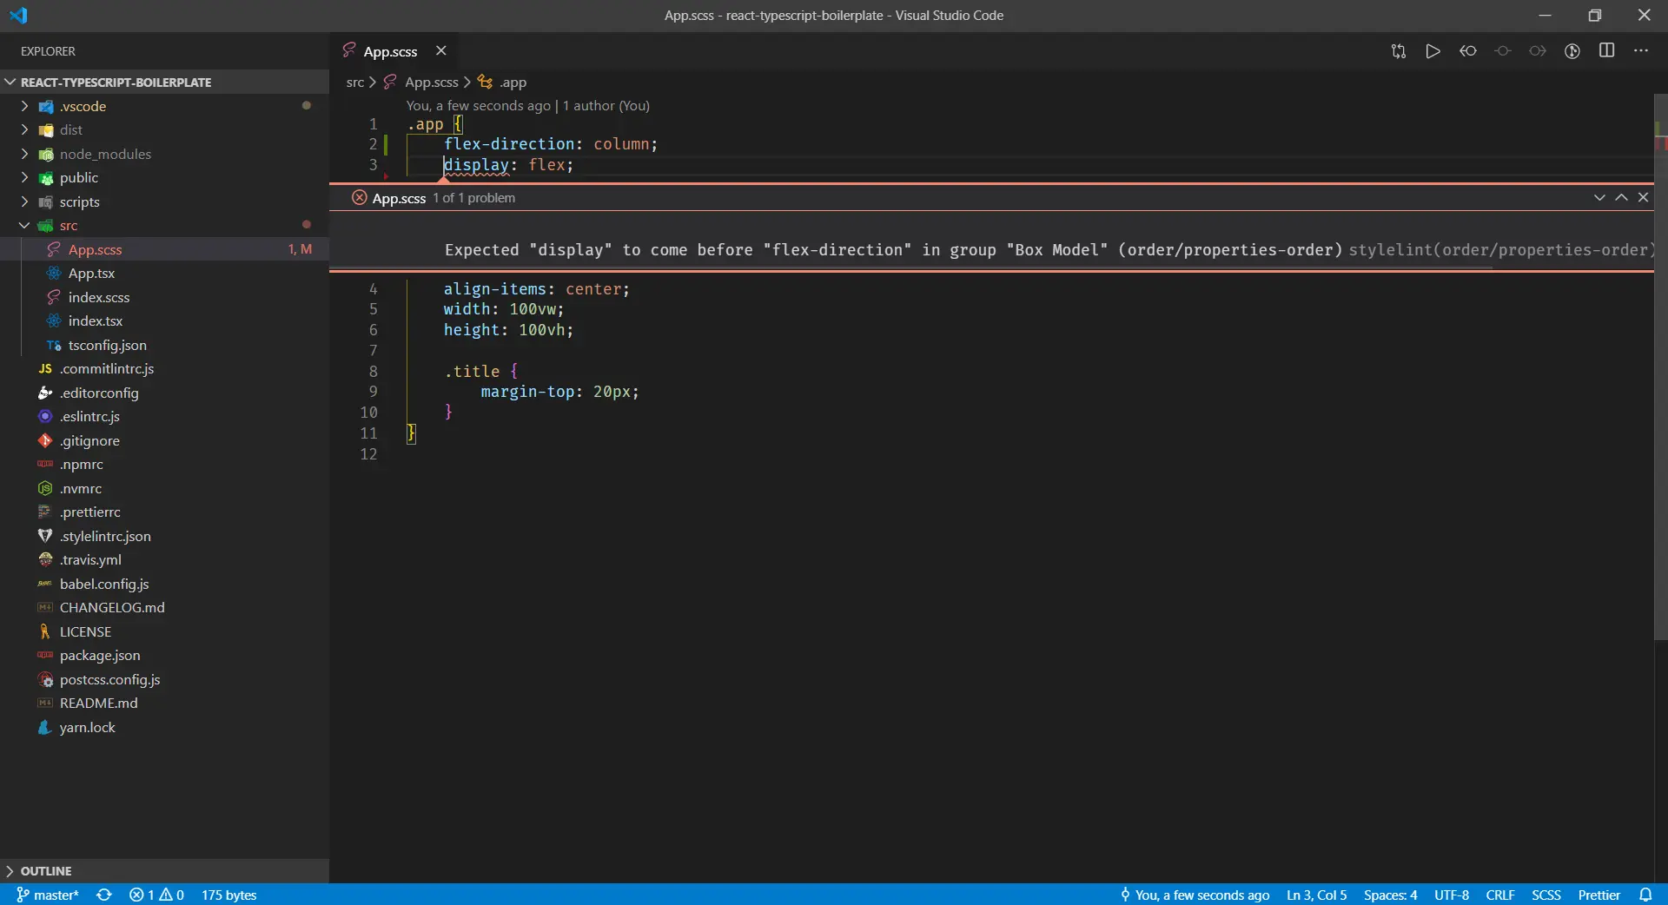Click the 175 bytes file size entry
This screenshot has width=1668, height=905.
(x=229, y=895)
